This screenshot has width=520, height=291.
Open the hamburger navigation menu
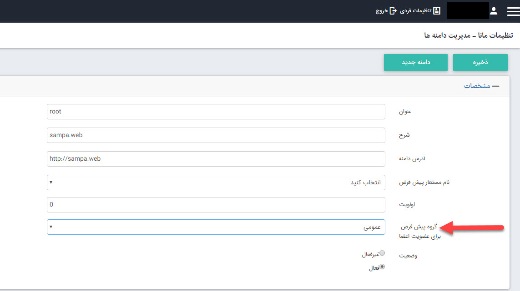[x=513, y=11]
